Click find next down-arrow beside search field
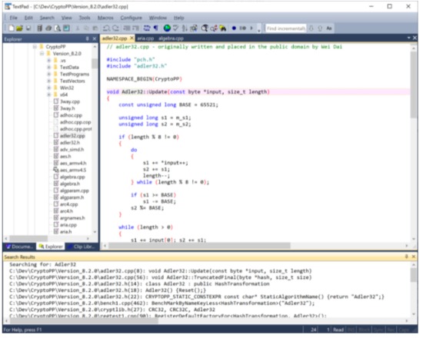Screen dimensions: 423x338 (x=311, y=28)
